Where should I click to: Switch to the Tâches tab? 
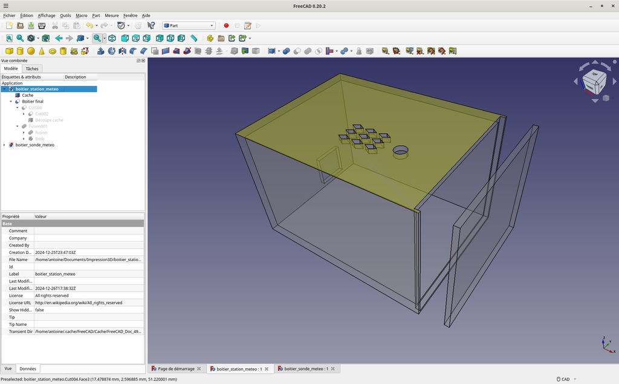pyautogui.click(x=32, y=69)
